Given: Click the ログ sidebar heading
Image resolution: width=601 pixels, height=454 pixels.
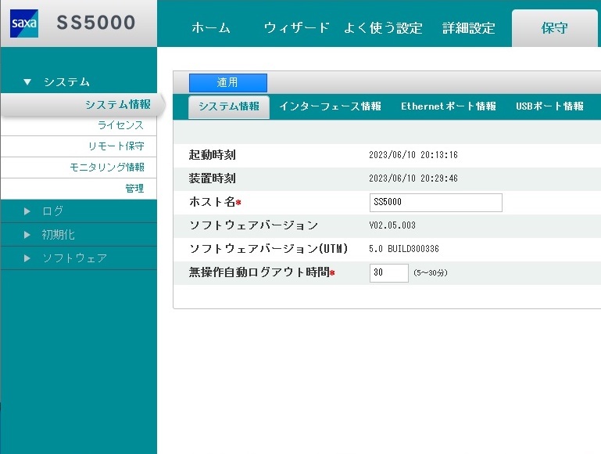Looking at the screenshot, I should click(x=53, y=211).
